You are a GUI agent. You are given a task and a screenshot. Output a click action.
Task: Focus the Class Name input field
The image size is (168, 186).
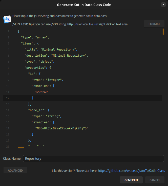93,158
